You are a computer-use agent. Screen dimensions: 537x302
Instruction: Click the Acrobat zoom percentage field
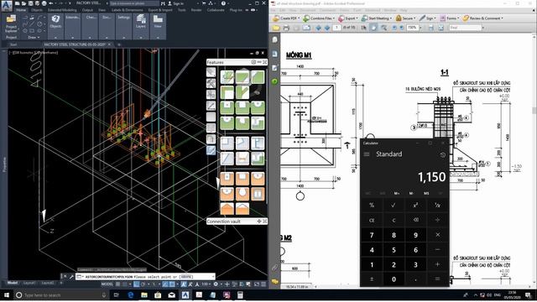[x=412, y=28]
